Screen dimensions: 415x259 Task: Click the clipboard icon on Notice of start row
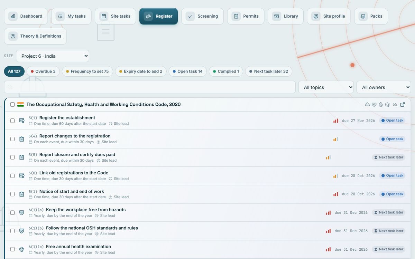[x=22, y=194]
